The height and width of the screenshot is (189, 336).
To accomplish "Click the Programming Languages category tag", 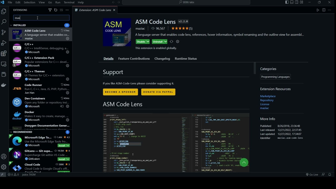I will click(x=275, y=77).
